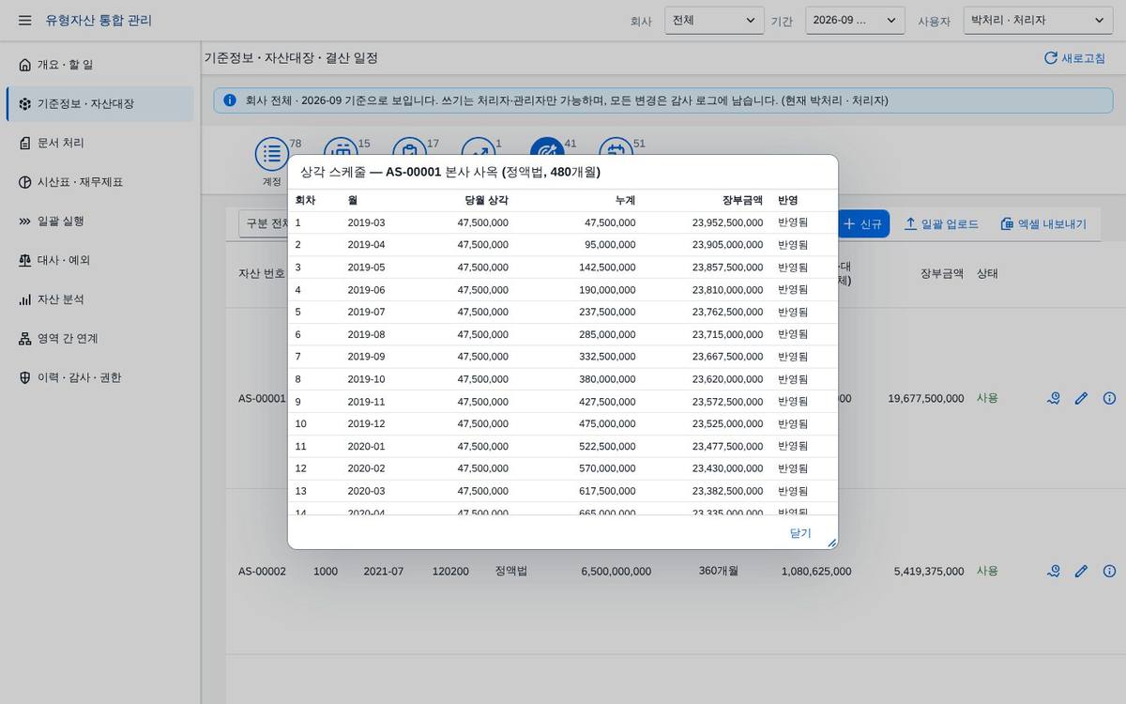Show info icon for AS-00002 row
1126x704 pixels.
pos(1109,571)
